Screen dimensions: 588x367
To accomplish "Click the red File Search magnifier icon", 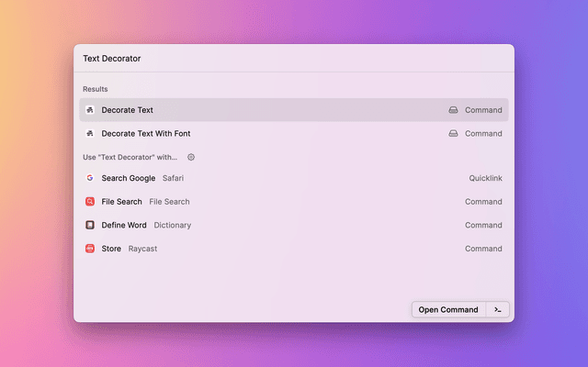I will (90, 202).
